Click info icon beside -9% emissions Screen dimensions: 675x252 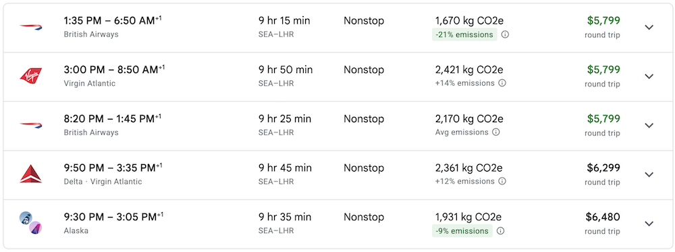pyautogui.click(x=500, y=231)
